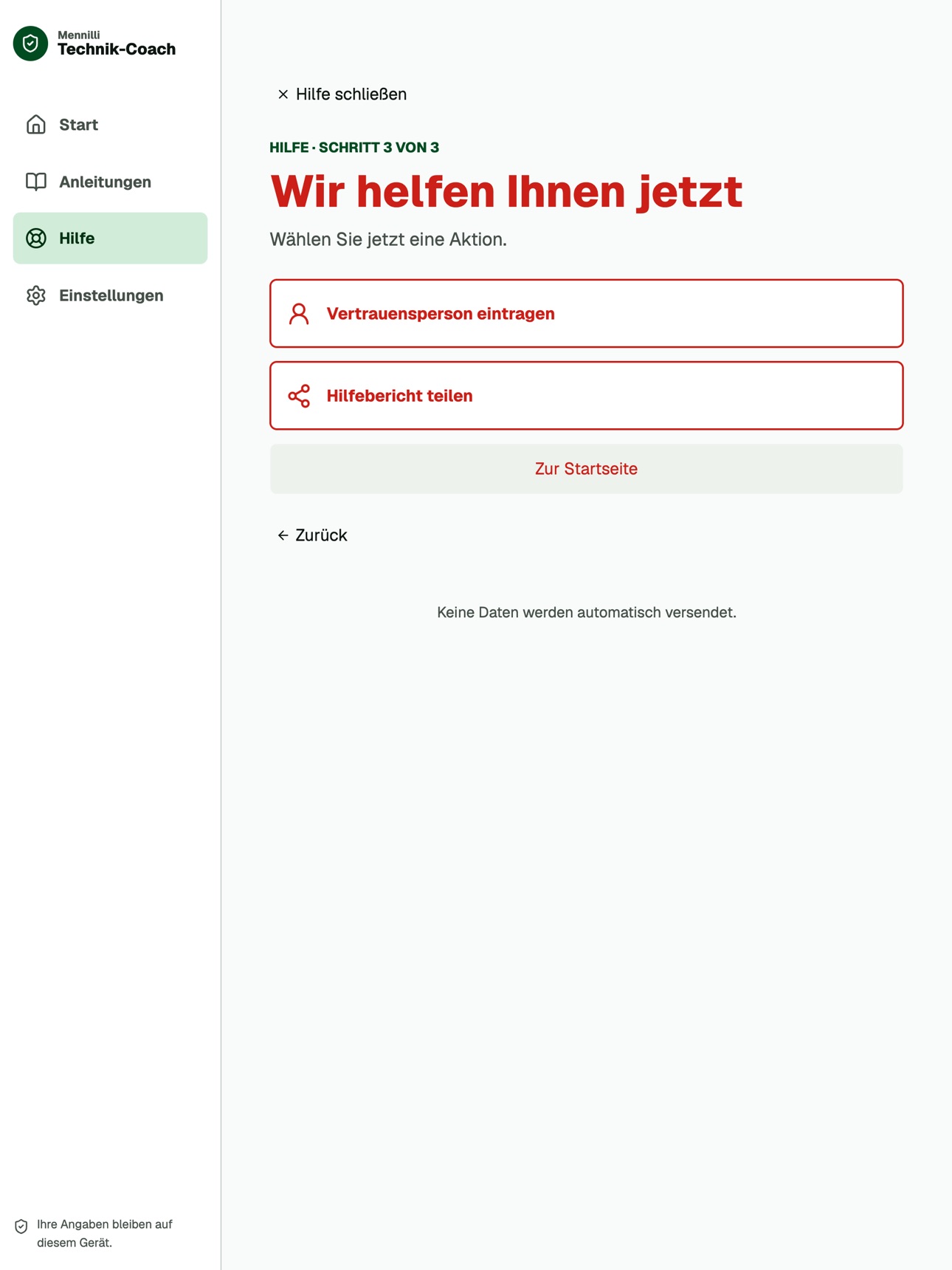Image resolution: width=952 pixels, height=1270 pixels.
Task: Go back with the Zurück link
Action: coord(312,535)
